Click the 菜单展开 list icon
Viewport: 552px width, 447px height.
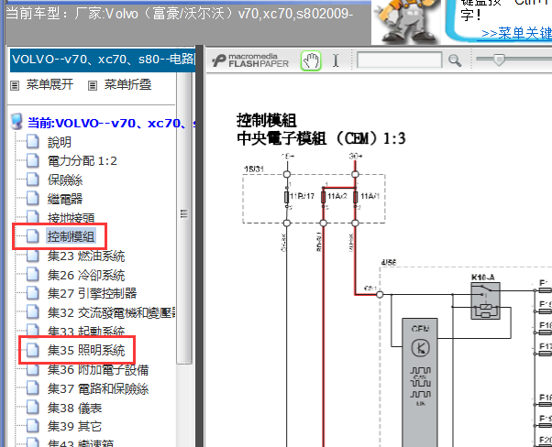(x=15, y=85)
